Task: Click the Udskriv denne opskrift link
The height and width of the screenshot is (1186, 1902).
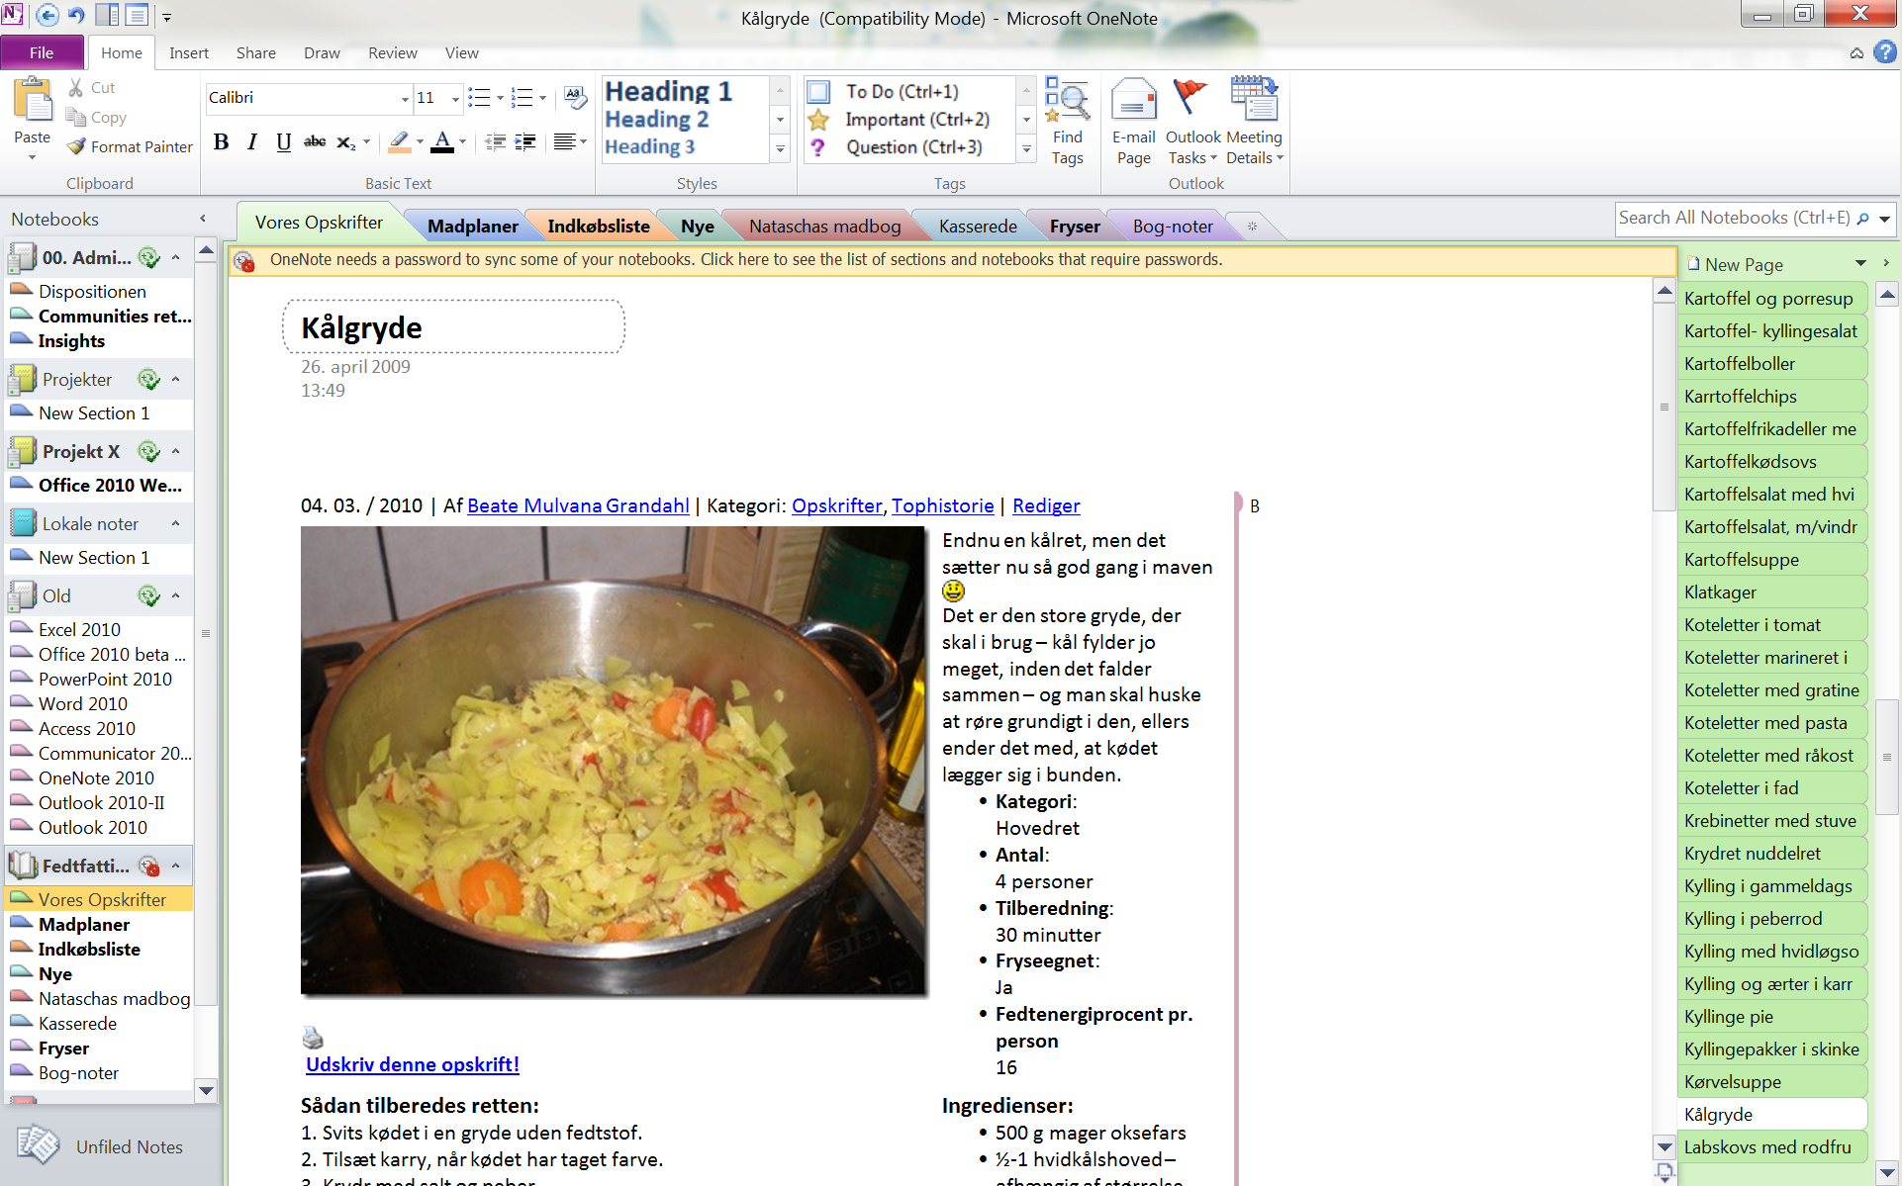Action: 413,1065
